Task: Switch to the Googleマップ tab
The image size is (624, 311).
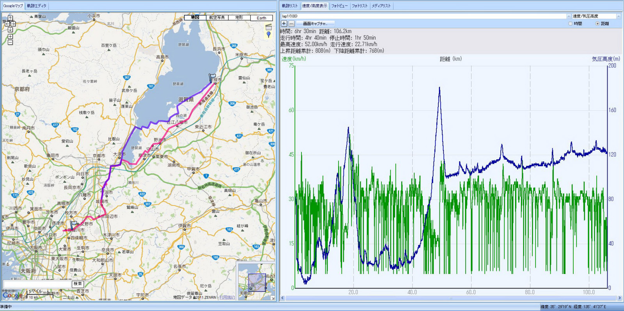Action: [x=13, y=6]
